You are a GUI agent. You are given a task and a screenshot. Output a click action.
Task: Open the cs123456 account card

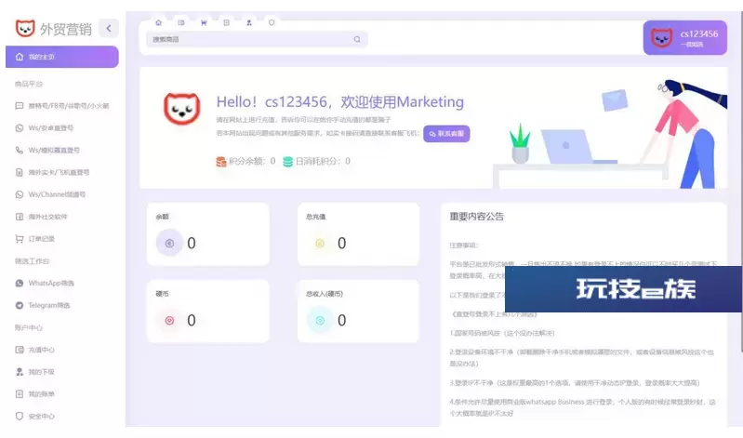tap(685, 37)
